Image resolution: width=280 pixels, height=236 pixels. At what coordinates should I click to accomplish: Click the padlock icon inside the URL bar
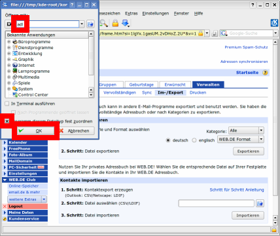pos(200,33)
